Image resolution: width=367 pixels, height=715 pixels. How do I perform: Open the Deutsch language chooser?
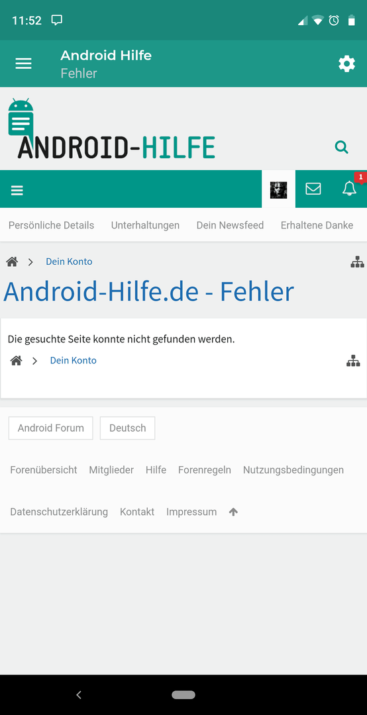127,428
